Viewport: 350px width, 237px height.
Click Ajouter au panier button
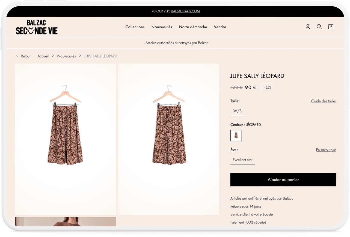tap(283, 180)
